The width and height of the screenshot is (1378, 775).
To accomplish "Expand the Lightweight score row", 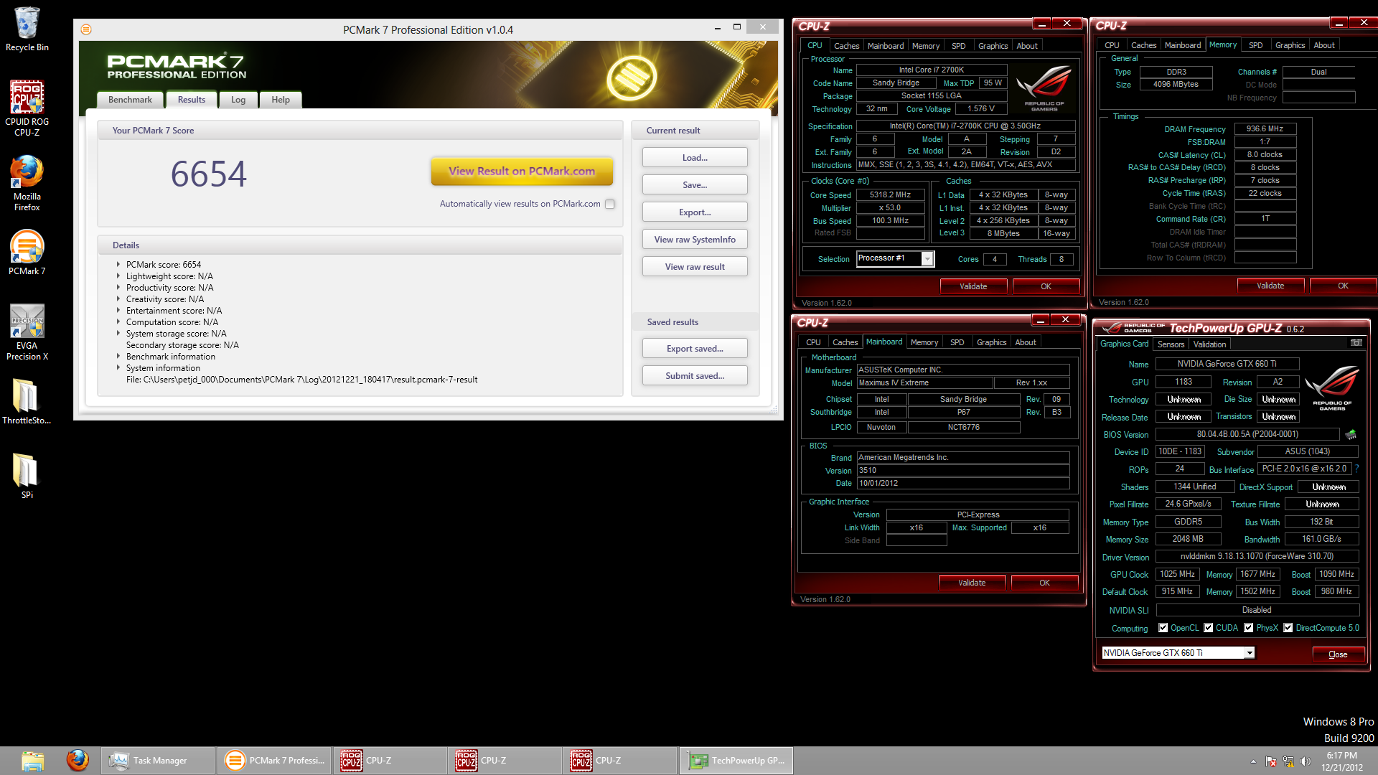I will (x=118, y=276).
